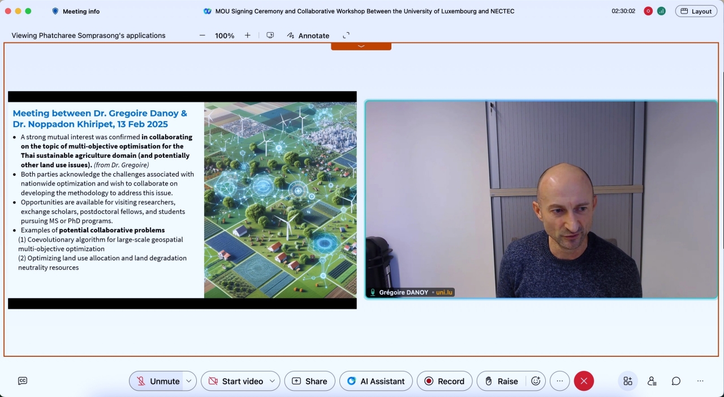Raise your hand in the meeting
The image size is (724, 397).
(x=501, y=381)
